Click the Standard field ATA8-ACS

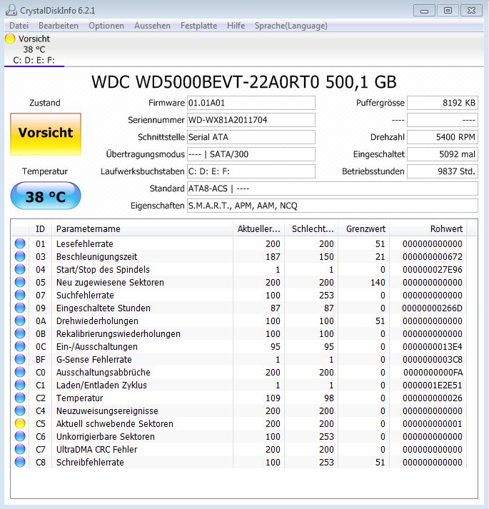click(x=333, y=188)
